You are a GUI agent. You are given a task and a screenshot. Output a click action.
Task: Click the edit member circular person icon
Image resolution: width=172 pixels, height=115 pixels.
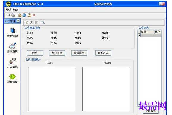coord(32,23)
